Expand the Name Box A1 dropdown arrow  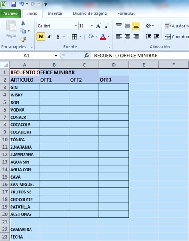(x=56, y=56)
